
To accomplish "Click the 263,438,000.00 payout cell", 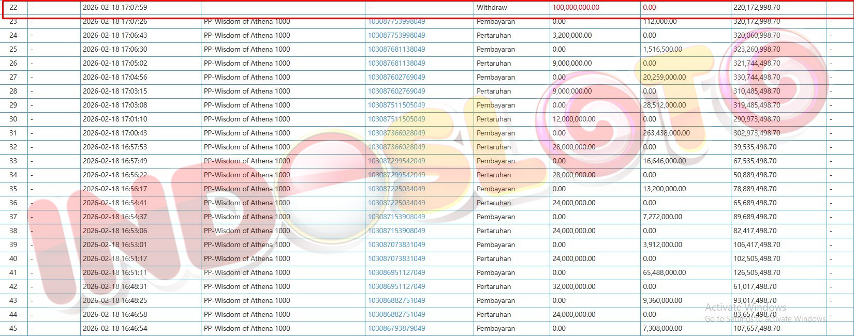I will pos(666,133).
